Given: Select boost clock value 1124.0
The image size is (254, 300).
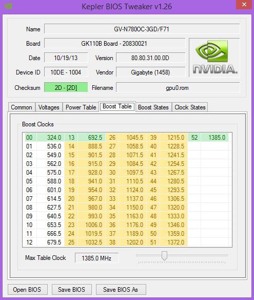Looking at the screenshot, I should click(x=132, y=190).
